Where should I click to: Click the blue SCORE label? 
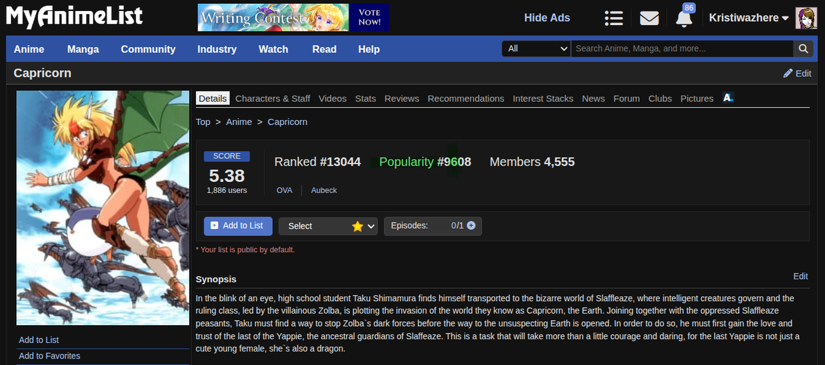tap(227, 156)
